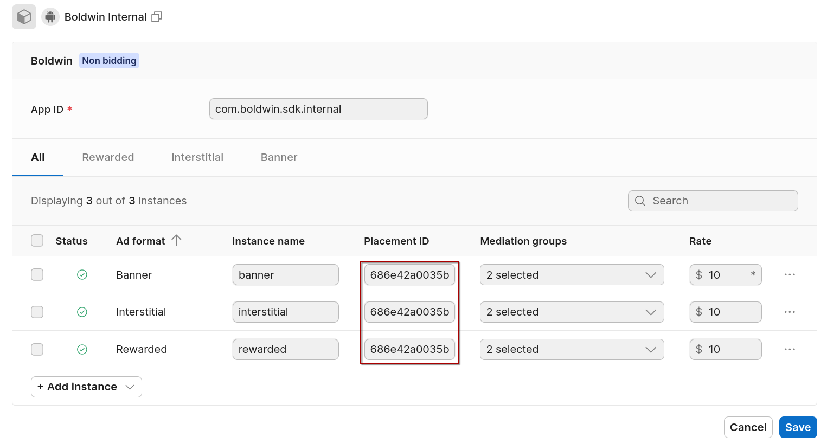
Task: Open the three-dot menu for Rewarded instance
Action: [x=790, y=349]
